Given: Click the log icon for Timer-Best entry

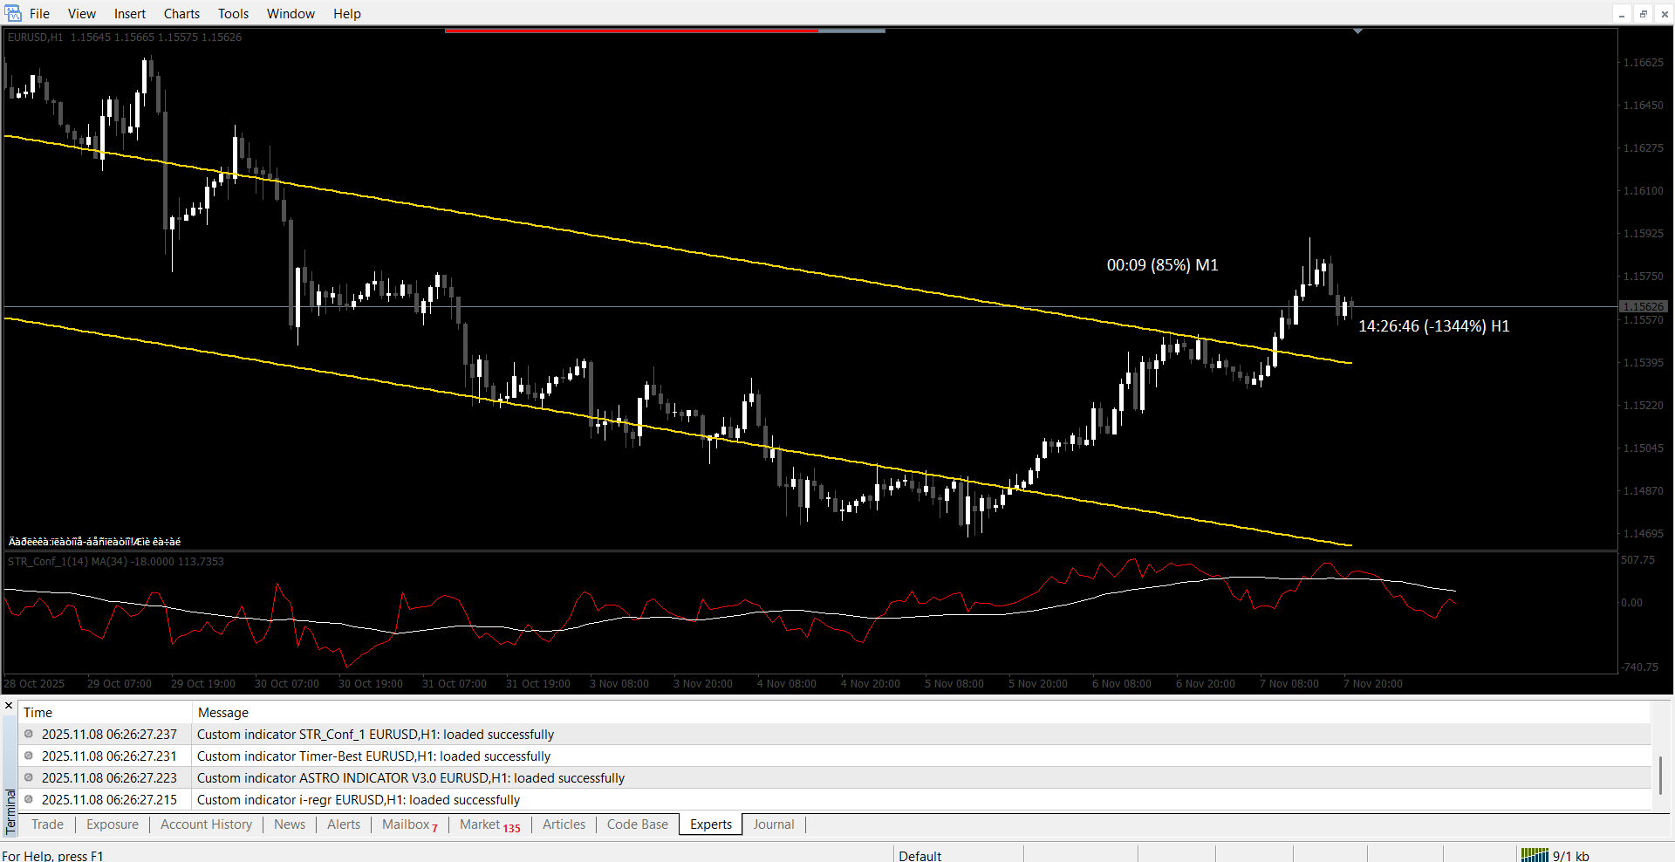Looking at the screenshot, I should click(x=29, y=756).
